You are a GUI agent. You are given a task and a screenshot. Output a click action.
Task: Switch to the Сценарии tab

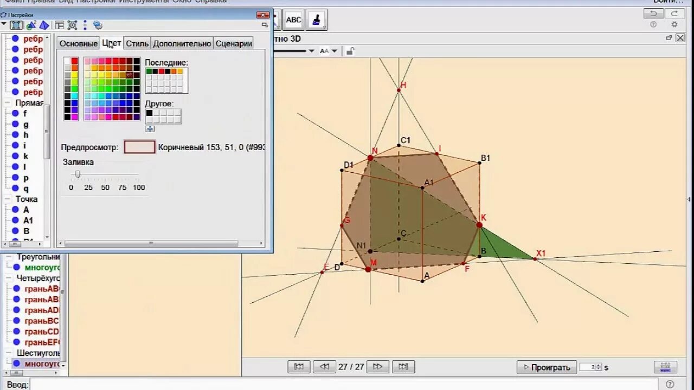234,43
